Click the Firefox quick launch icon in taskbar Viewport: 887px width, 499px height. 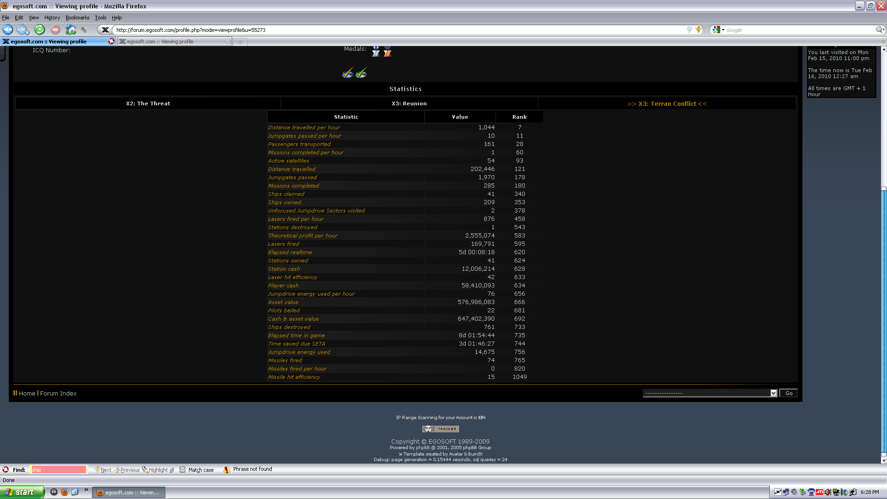pos(65,492)
